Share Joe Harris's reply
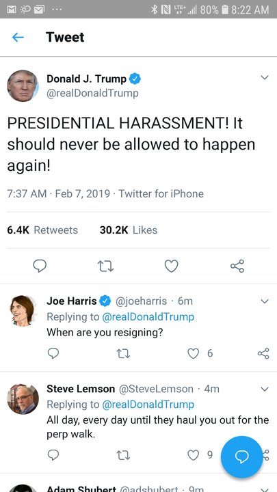The image size is (277, 492). (263, 353)
